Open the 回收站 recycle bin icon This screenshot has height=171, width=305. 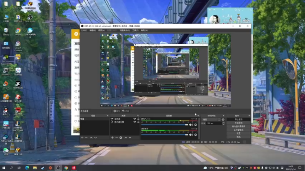tap(6, 32)
